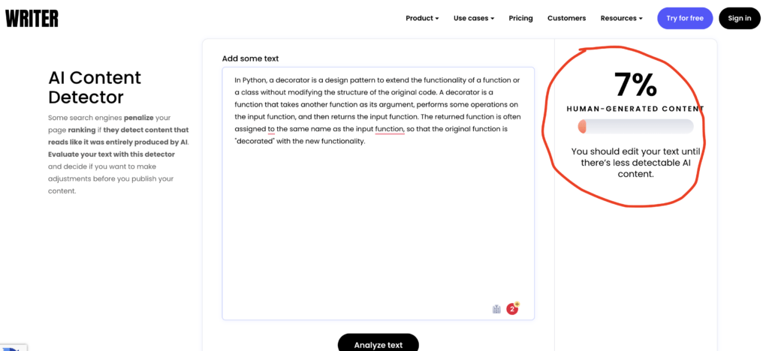Click the Analyze text button
The height and width of the screenshot is (351, 769).
click(x=378, y=343)
